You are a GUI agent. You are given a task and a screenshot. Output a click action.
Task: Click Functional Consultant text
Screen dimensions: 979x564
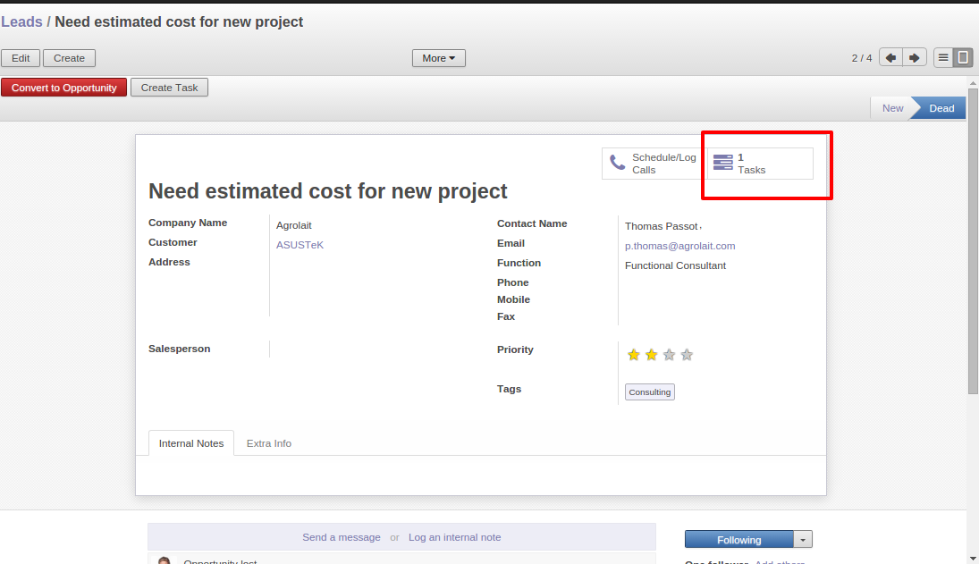click(x=675, y=265)
